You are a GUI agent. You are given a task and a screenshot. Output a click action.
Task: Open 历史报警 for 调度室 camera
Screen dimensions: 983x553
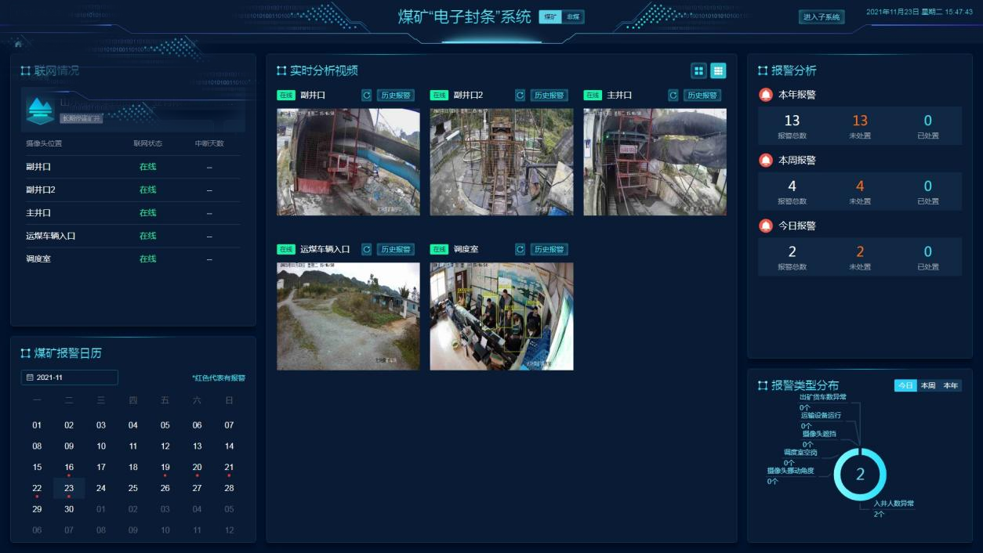pyautogui.click(x=549, y=249)
